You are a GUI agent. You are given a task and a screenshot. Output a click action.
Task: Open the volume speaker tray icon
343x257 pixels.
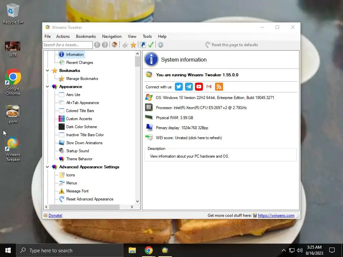[300, 250]
